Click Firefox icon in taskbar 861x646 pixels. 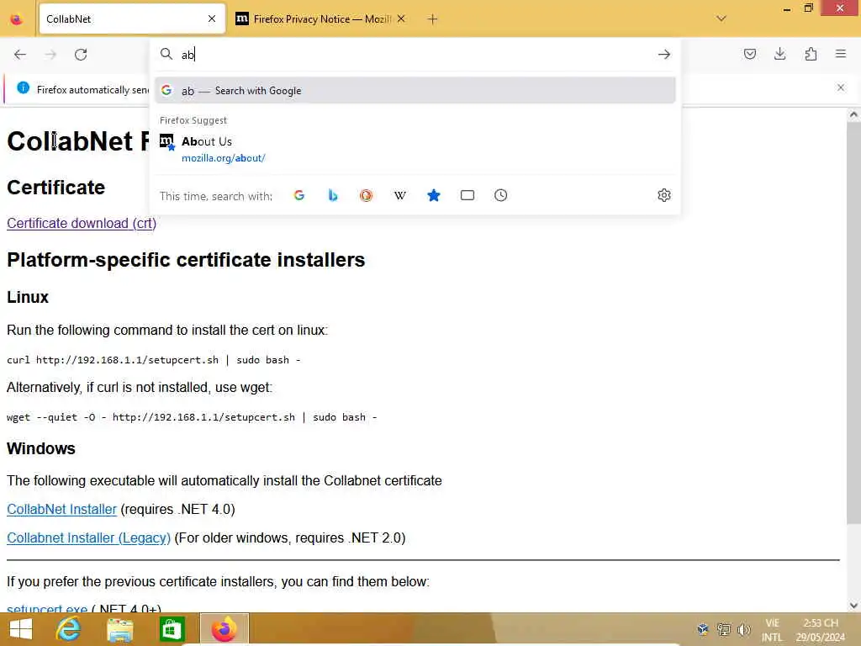pos(224,629)
